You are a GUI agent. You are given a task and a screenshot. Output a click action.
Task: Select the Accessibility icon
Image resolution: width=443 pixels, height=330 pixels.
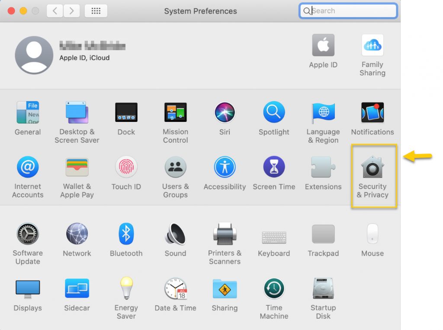coord(225,168)
